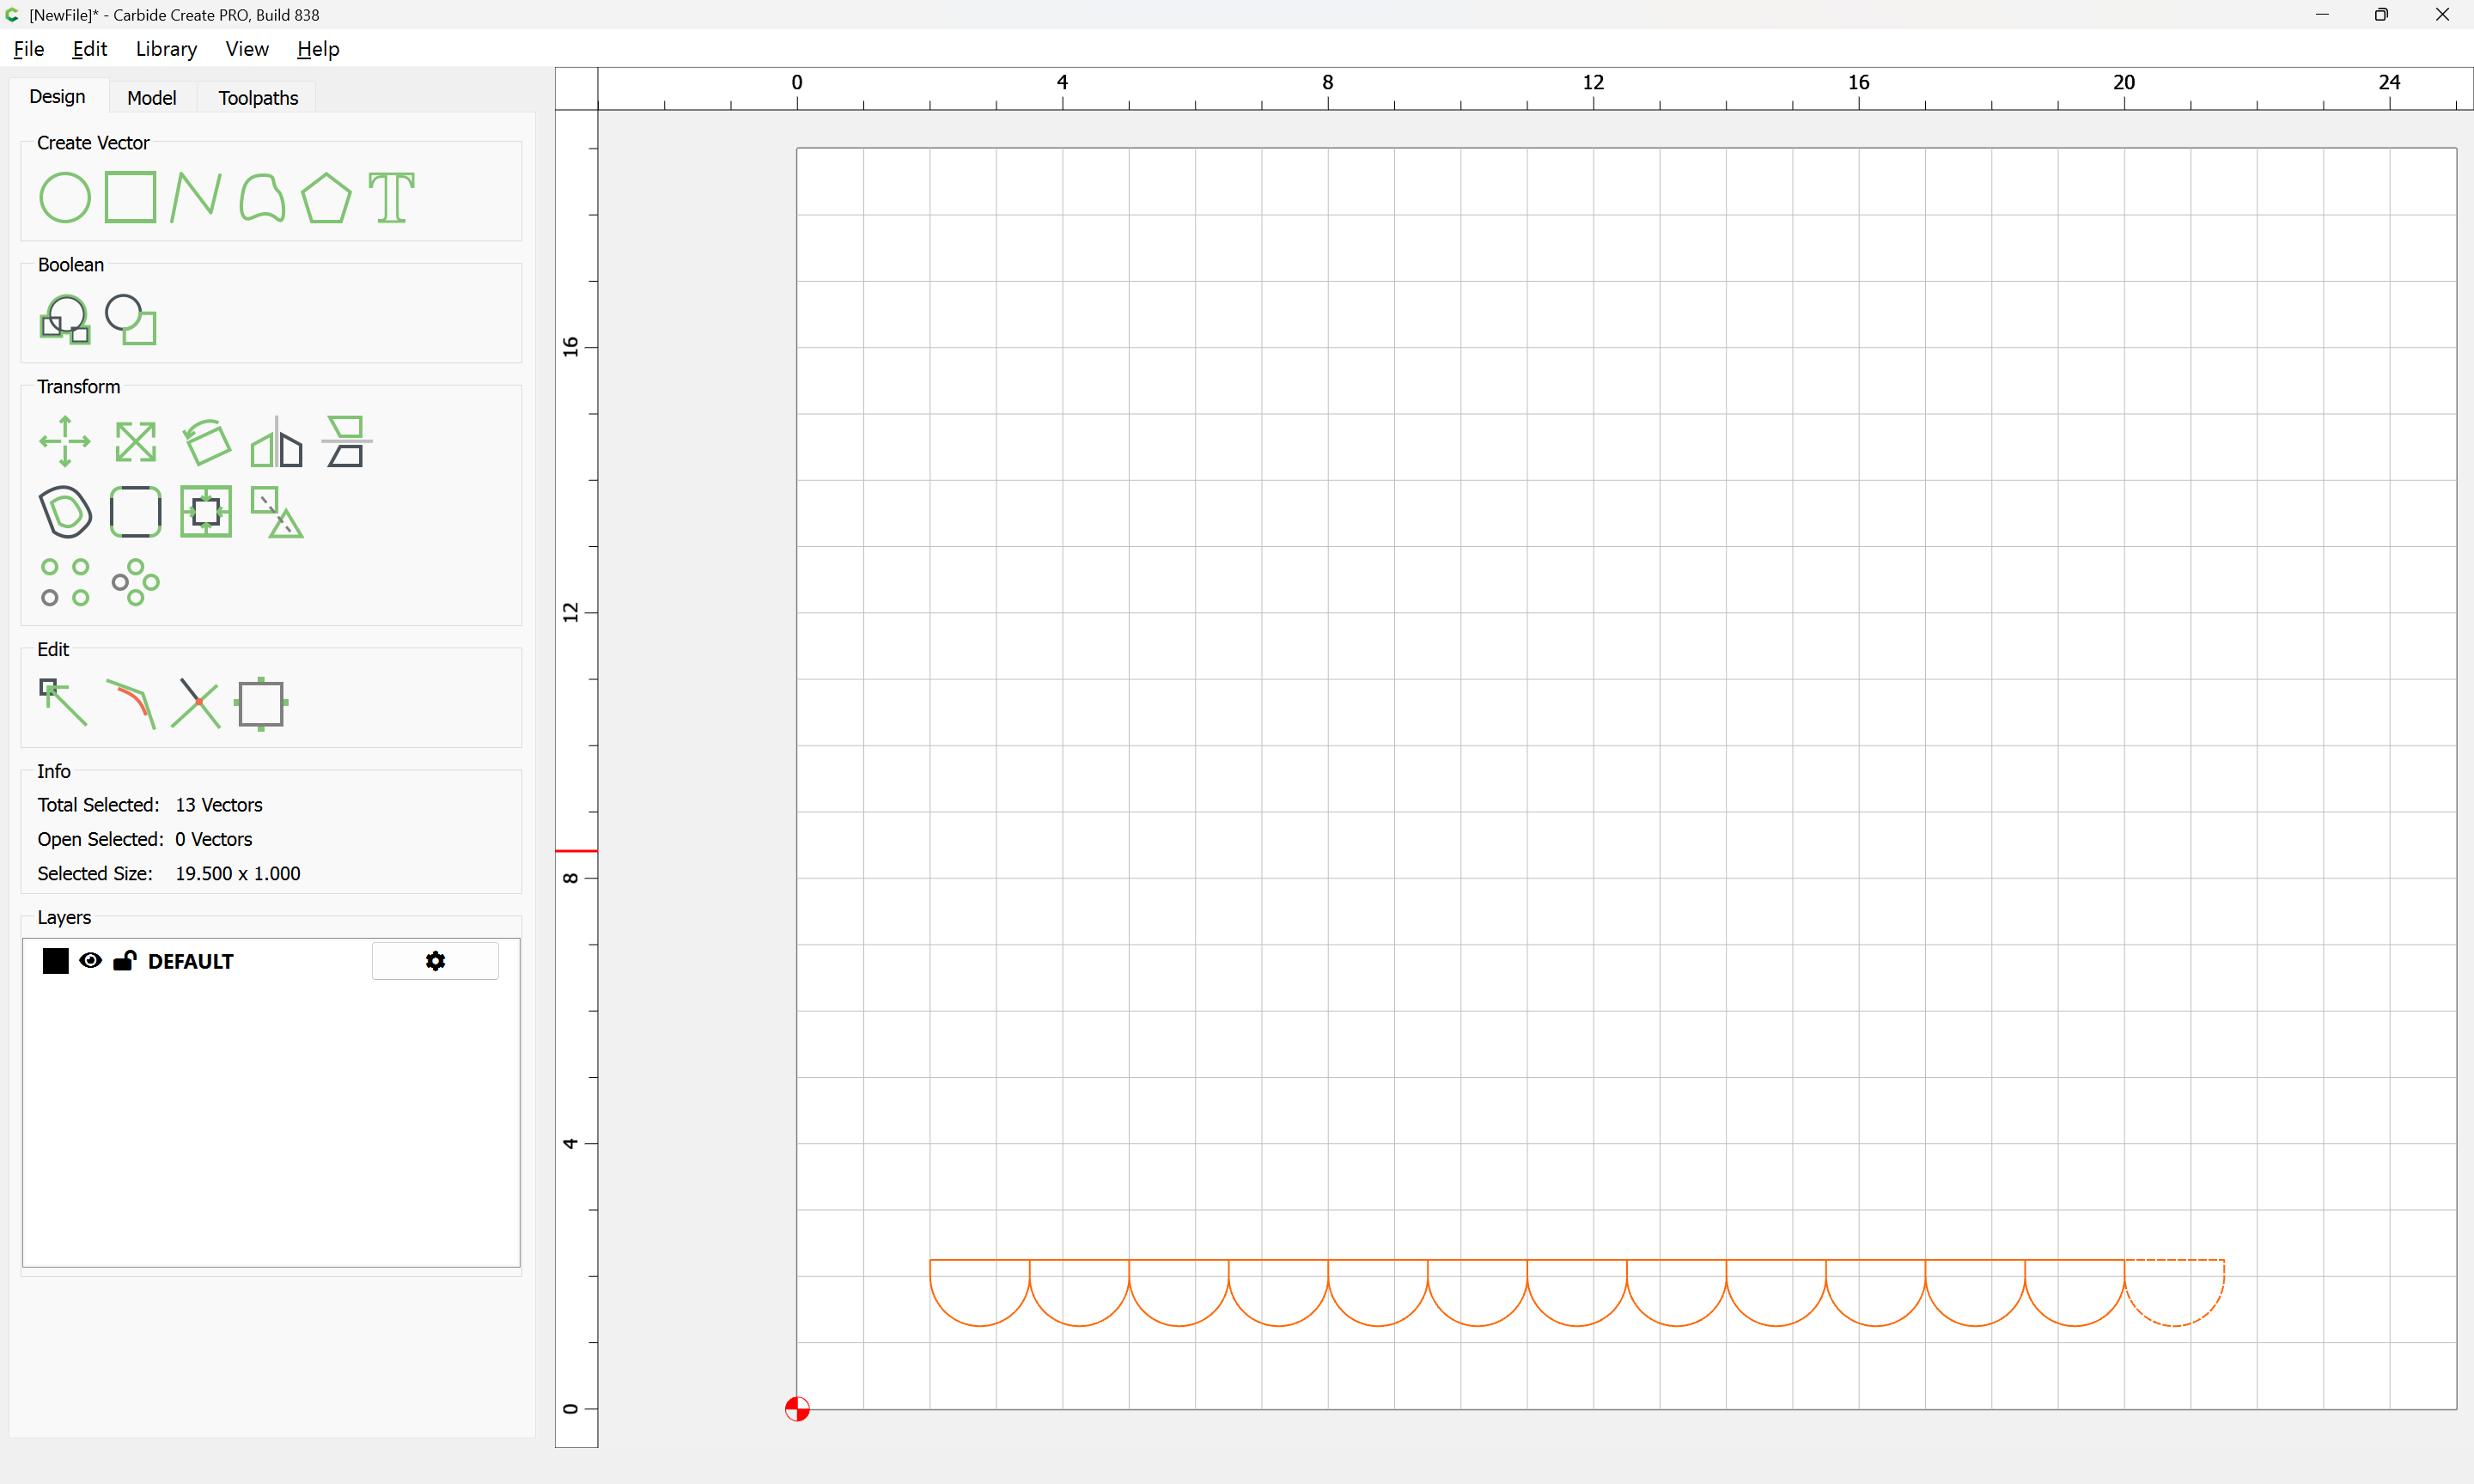Open DEFAULT layer settings gear
The image size is (2474, 1484).
(x=435, y=961)
